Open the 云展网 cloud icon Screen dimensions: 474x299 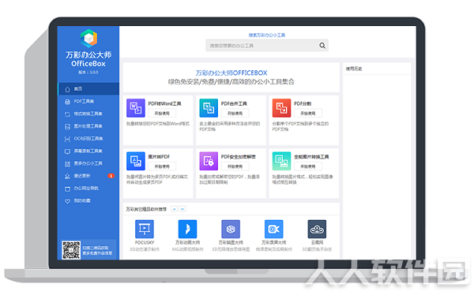click(317, 229)
